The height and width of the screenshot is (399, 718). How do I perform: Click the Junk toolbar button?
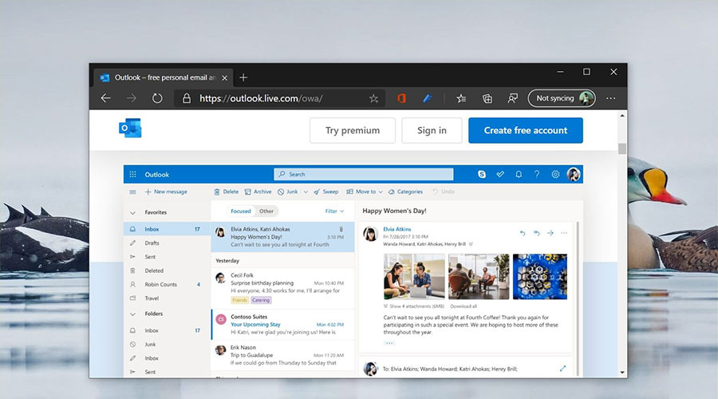pos(287,192)
